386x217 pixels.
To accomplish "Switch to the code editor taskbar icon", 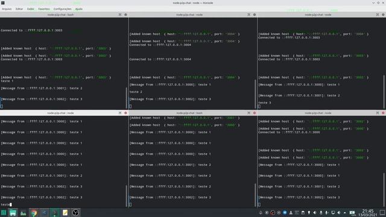I will (44, 213).
